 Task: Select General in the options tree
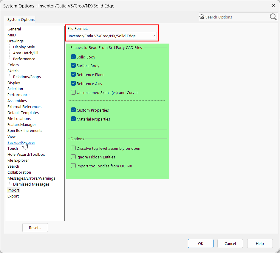14,29
